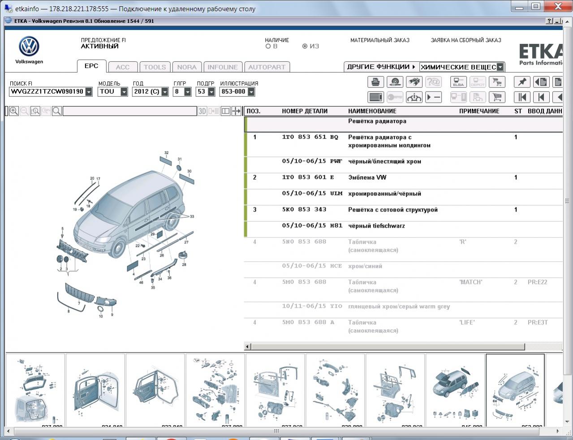Open the highlighted radiator grille thumbnail
573x440 pixels.
515,390
